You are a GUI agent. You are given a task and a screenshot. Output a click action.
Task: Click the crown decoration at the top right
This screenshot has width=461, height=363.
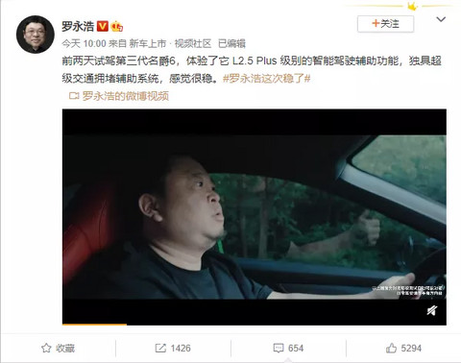pos(412,6)
